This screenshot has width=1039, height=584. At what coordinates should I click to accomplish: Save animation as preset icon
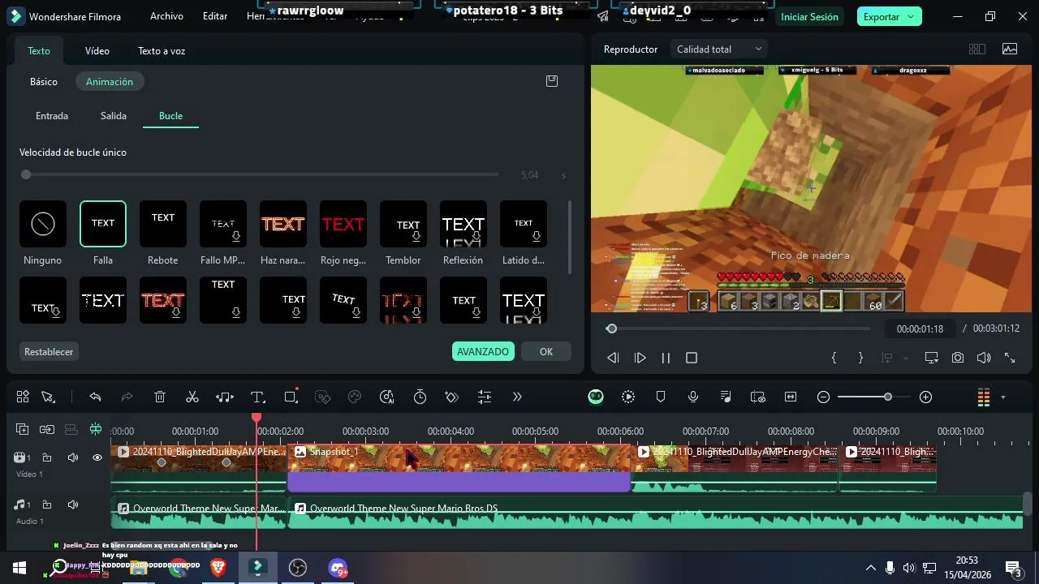coord(552,81)
